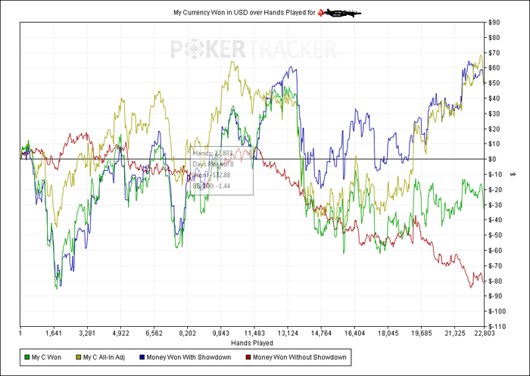Select 'Money Won With Showdown' legend label
Screen dimensions: 530x376
(x=189, y=357)
